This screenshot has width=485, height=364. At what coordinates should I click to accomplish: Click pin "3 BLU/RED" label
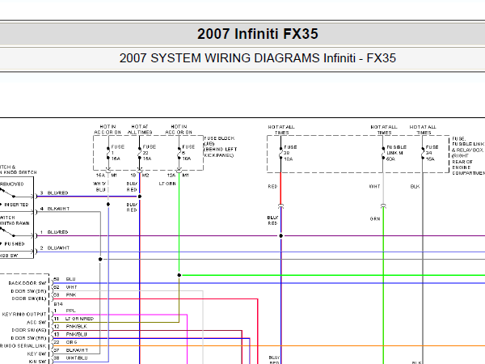(x=54, y=193)
